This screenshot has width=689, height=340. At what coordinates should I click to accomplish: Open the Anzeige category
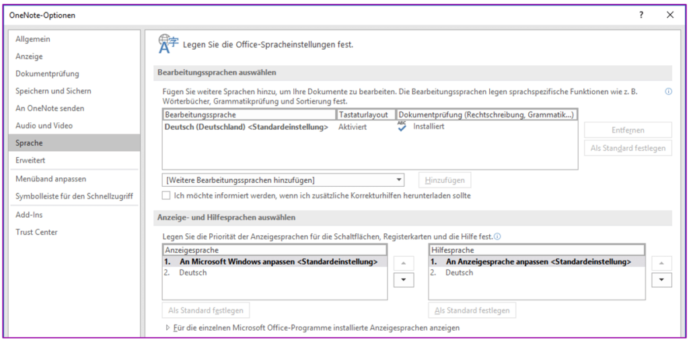pos(75,56)
